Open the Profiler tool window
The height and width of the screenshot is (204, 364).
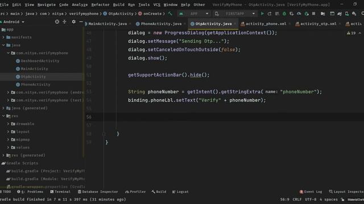tap(135, 192)
